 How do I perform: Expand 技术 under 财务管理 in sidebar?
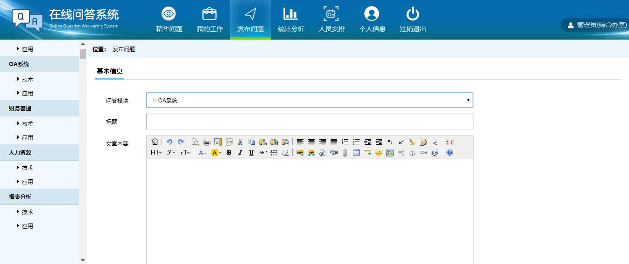(27, 123)
